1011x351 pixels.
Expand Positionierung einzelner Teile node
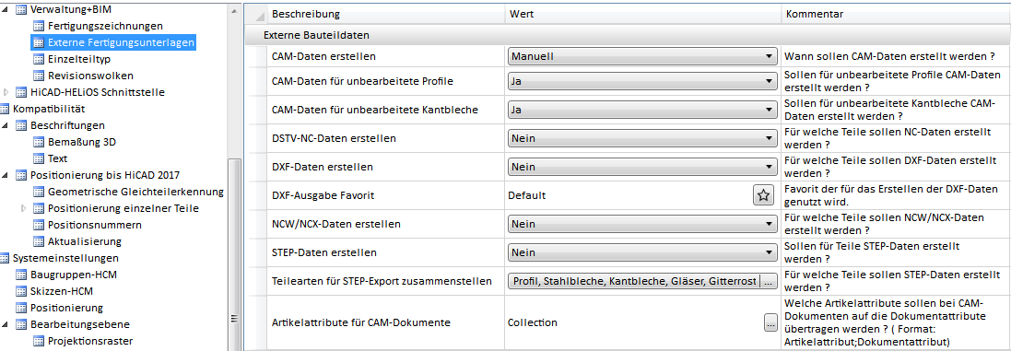(24, 209)
